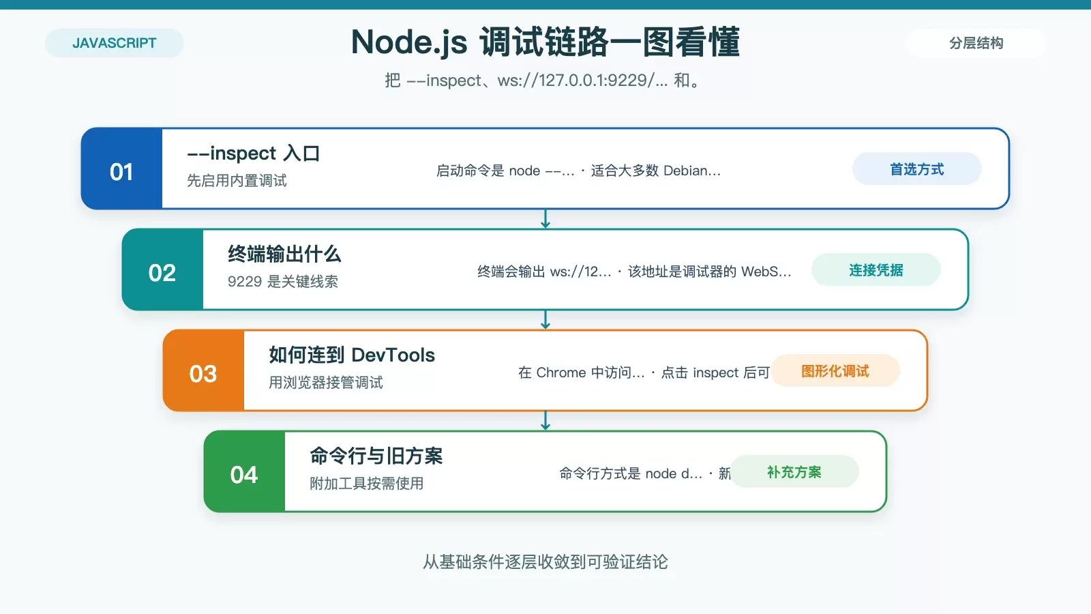Viewport: 1091px width, 614px height.
Task: Click the heading 终端输出什么
Action: tap(284, 254)
